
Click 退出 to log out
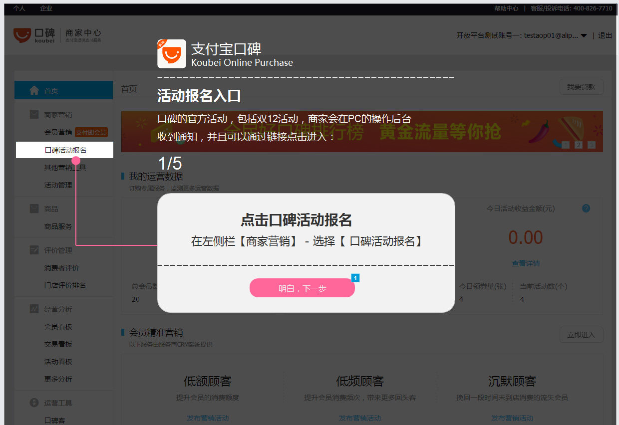coord(605,35)
